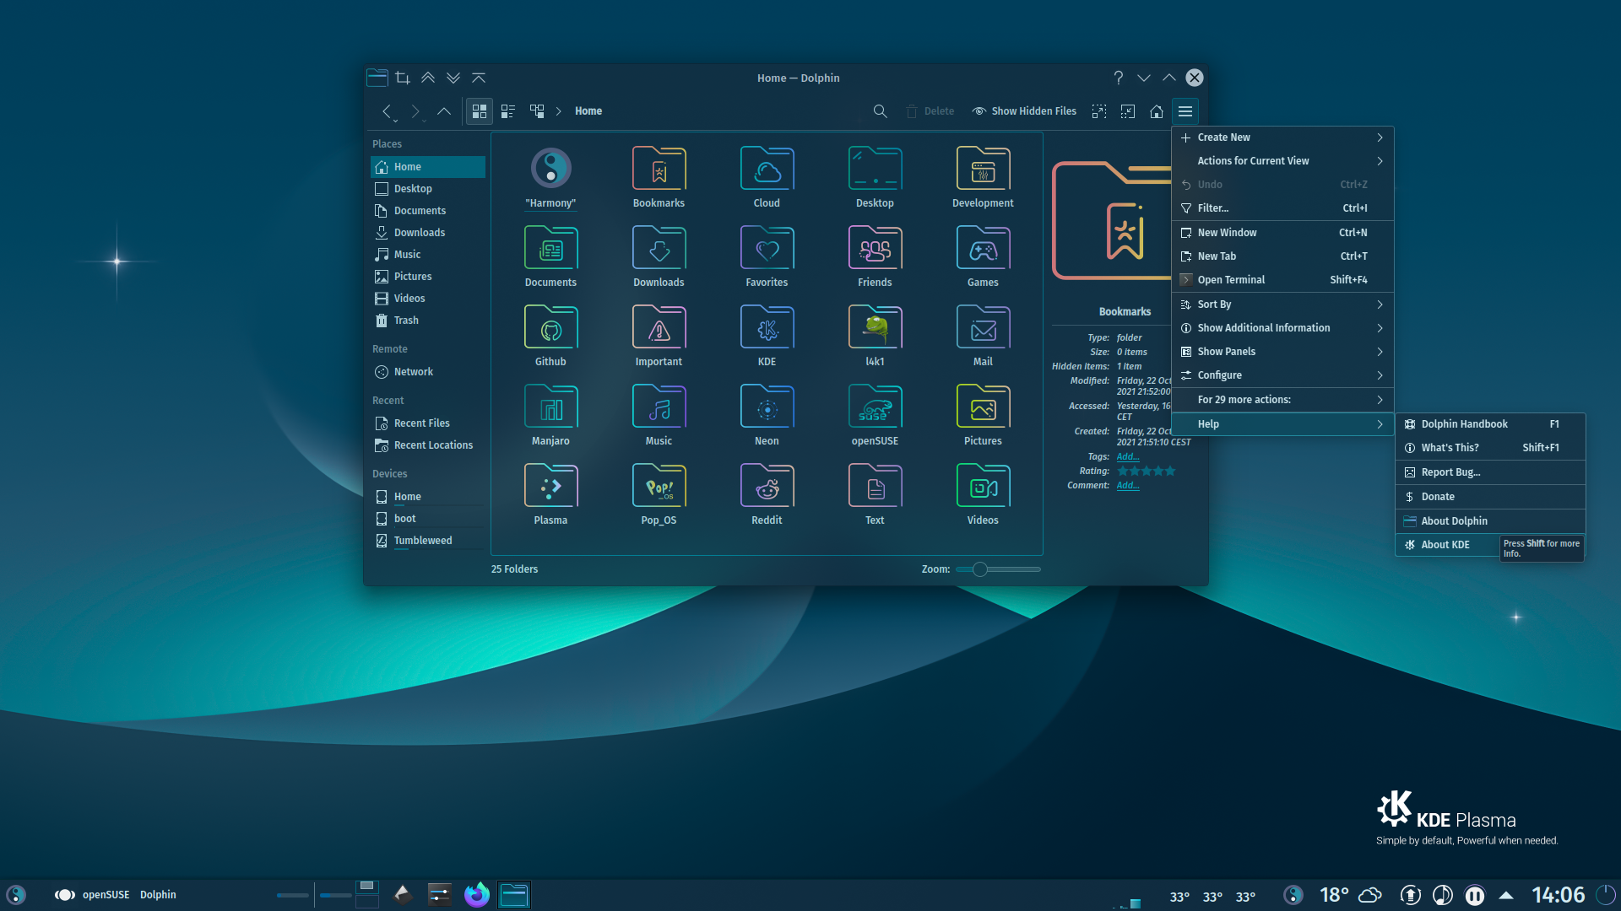Click Home in the breadcrumb path
This screenshot has width=1621, height=911.
[588, 111]
